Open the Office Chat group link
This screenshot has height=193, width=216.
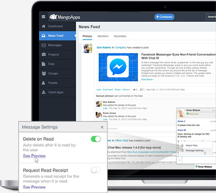click(x=121, y=140)
